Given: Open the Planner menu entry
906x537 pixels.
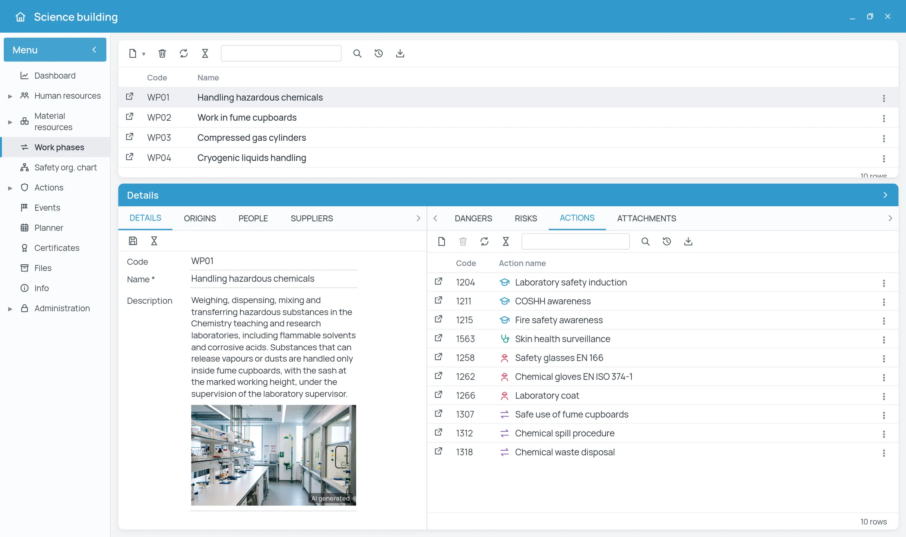Looking at the screenshot, I should [48, 228].
